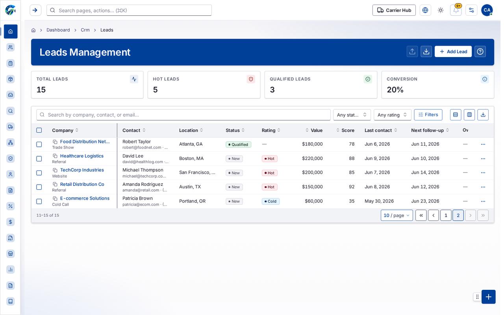Click the home icon in the left sidebar
504x315 pixels.
11,31
